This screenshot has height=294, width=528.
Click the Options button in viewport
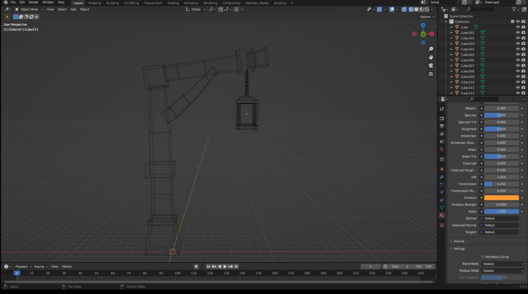click(x=427, y=17)
